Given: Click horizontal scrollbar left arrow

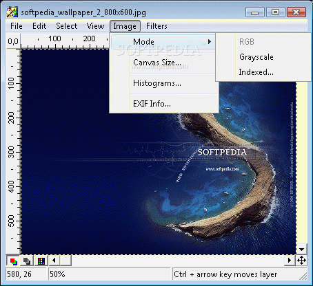Looking at the screenshot, I should click(54, 261).
